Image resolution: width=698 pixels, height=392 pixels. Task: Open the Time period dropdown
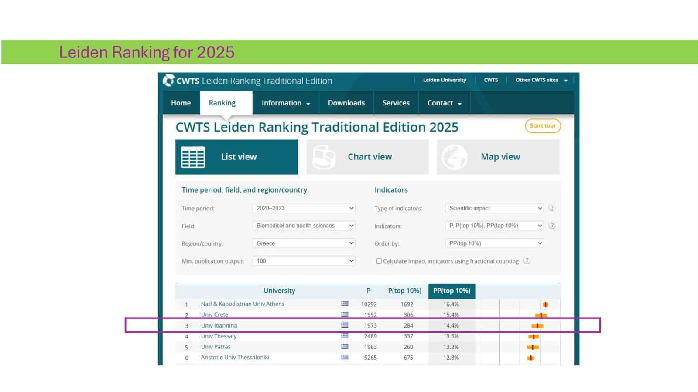point(304,208)
